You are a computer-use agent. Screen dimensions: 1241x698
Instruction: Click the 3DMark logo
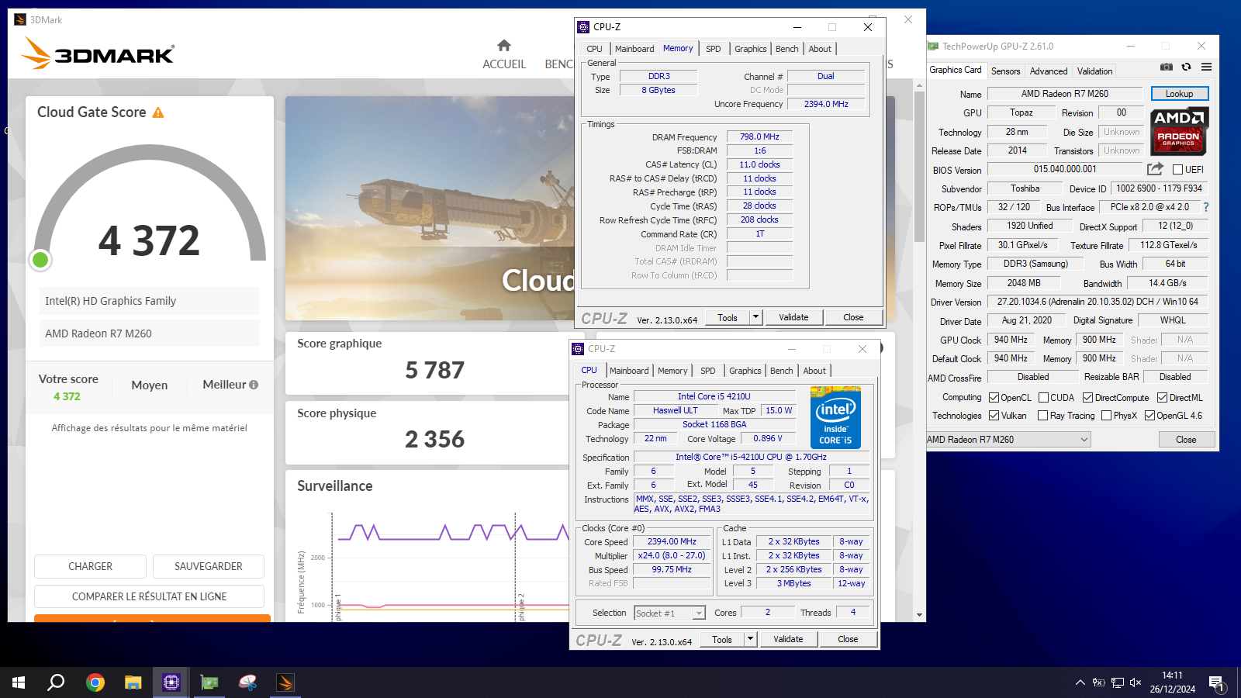tap(98, 54)
